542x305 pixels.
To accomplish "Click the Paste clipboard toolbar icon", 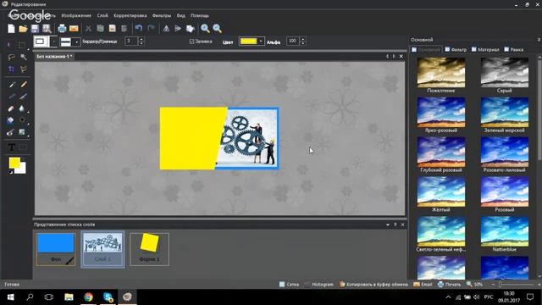I will 113,28.
